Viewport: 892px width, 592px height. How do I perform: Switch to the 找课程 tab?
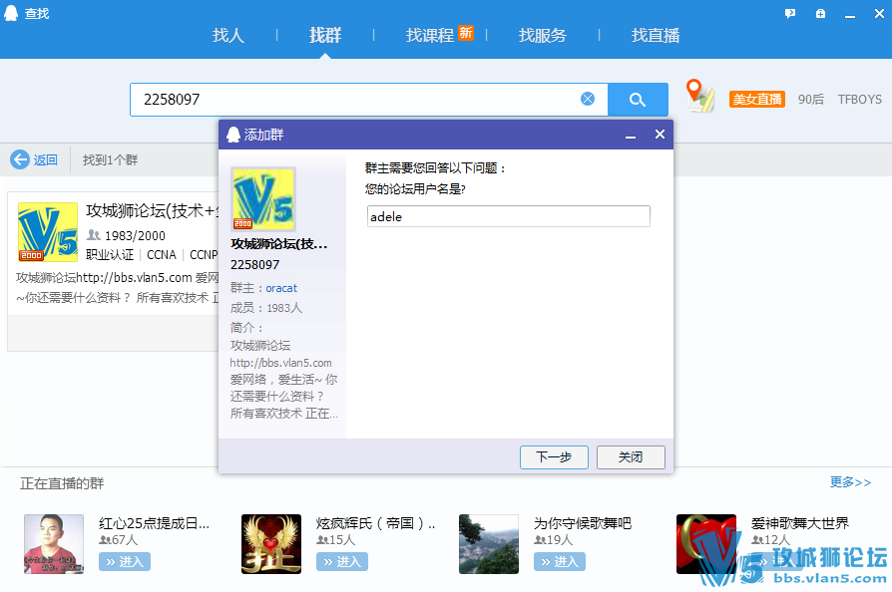(430, 35)
